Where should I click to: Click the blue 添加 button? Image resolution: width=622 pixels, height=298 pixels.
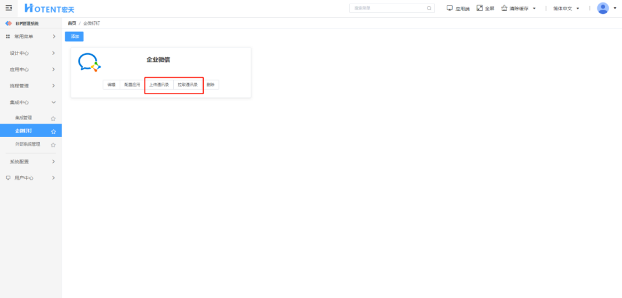(x=74, y=36)
